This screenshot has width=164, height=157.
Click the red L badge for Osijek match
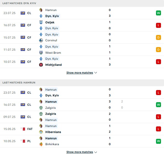[x=158, y=25]
